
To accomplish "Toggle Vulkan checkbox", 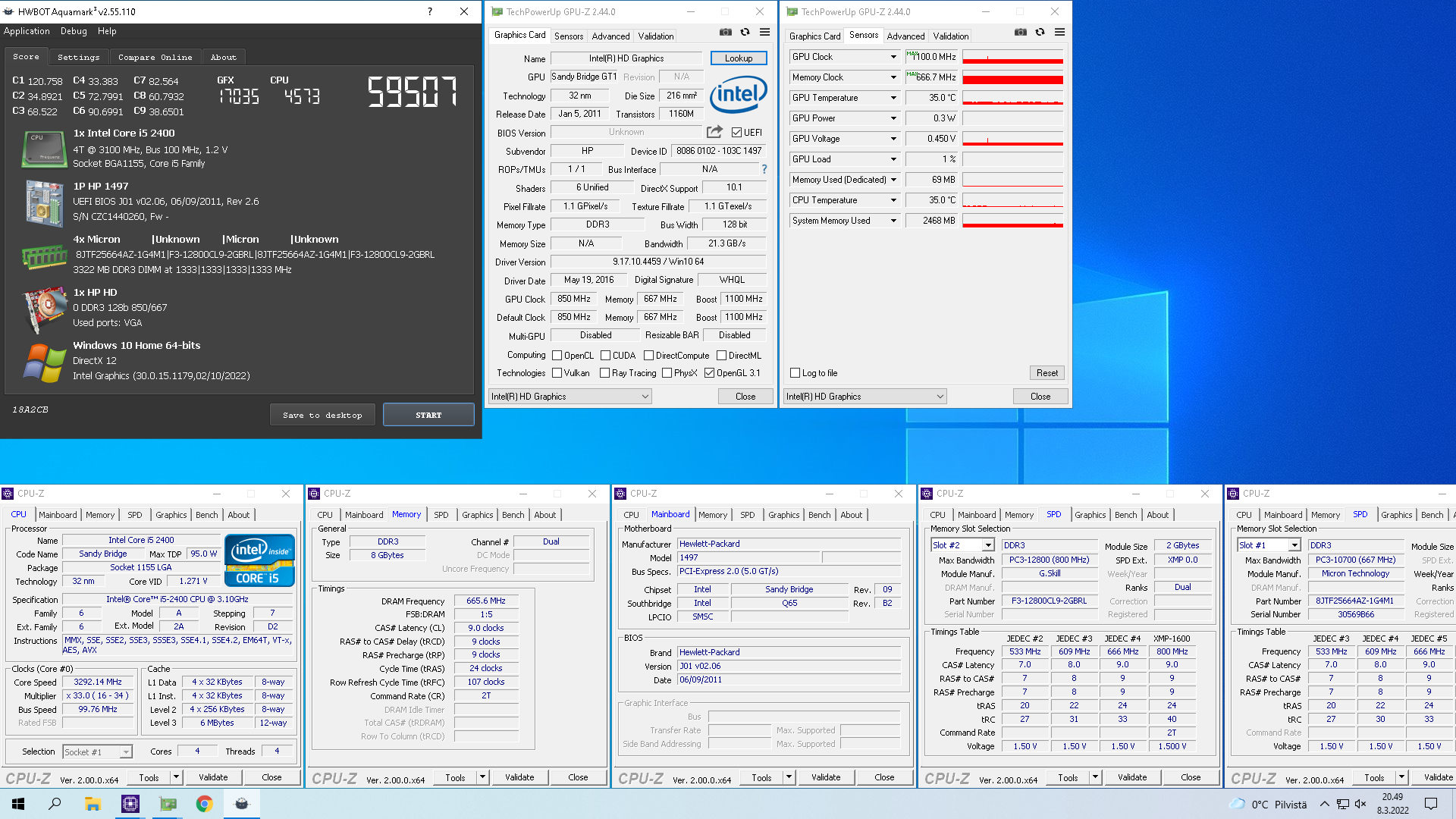I will tap(557, 373).
